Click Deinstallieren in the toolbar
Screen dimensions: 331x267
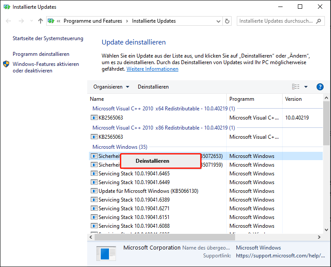click(153, 87)
